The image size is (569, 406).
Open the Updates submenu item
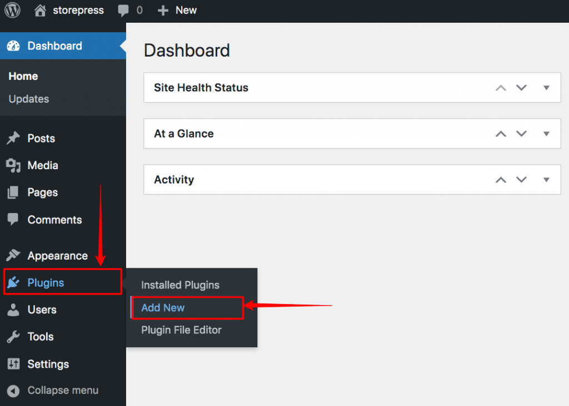[x=29, y=99]
